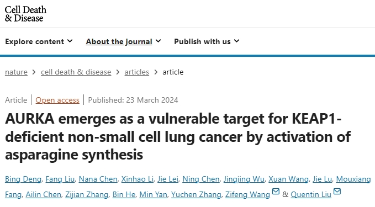Select author Jingjing Wu link
The height and width of the screenshot is (207, 375).
(244, 179)
